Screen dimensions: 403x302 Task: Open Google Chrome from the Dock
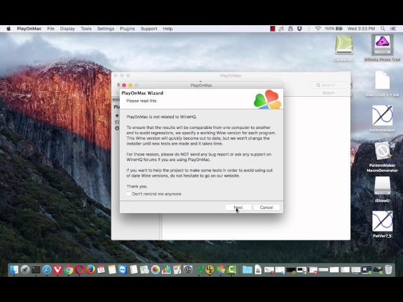69,270
